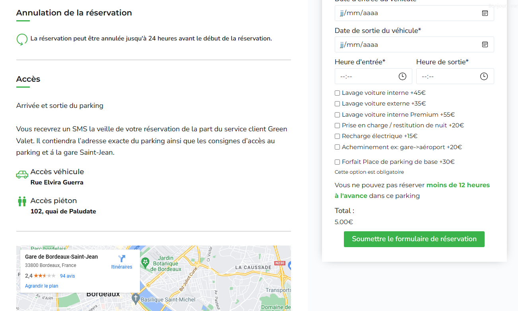Viewport: 518px width, 311px height.
Task: Open calendar picker for vehicle entry date
Action: click(485, 13)
